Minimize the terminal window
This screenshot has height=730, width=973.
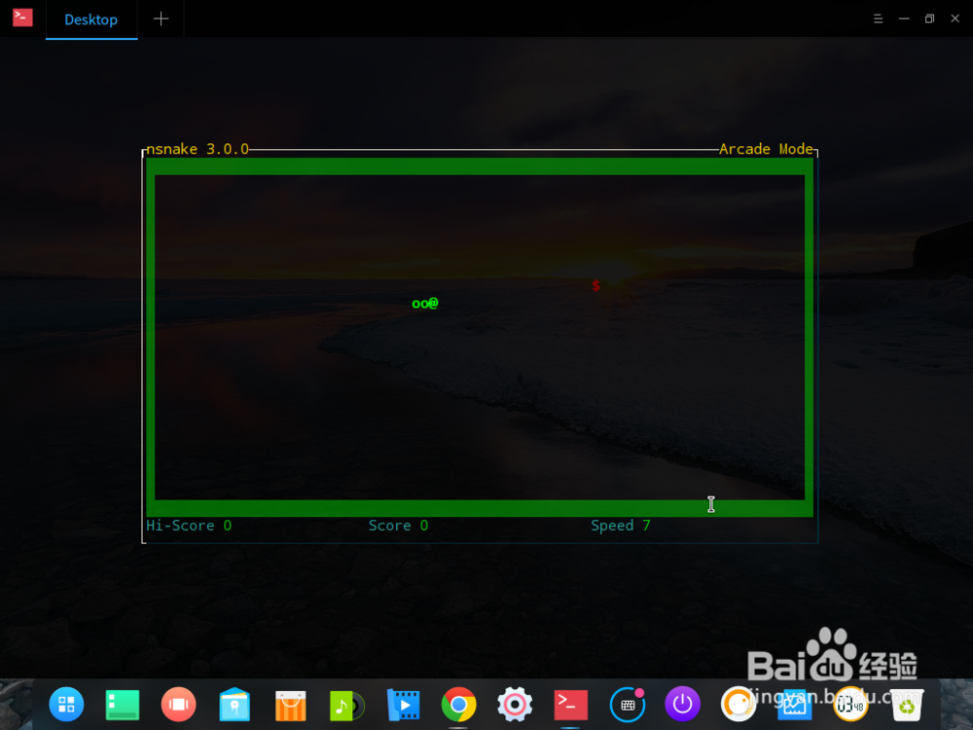click(x=904, y=18)
